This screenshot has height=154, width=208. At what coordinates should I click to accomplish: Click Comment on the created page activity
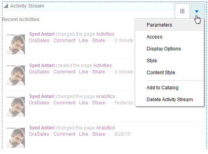[x=64, y=72]
